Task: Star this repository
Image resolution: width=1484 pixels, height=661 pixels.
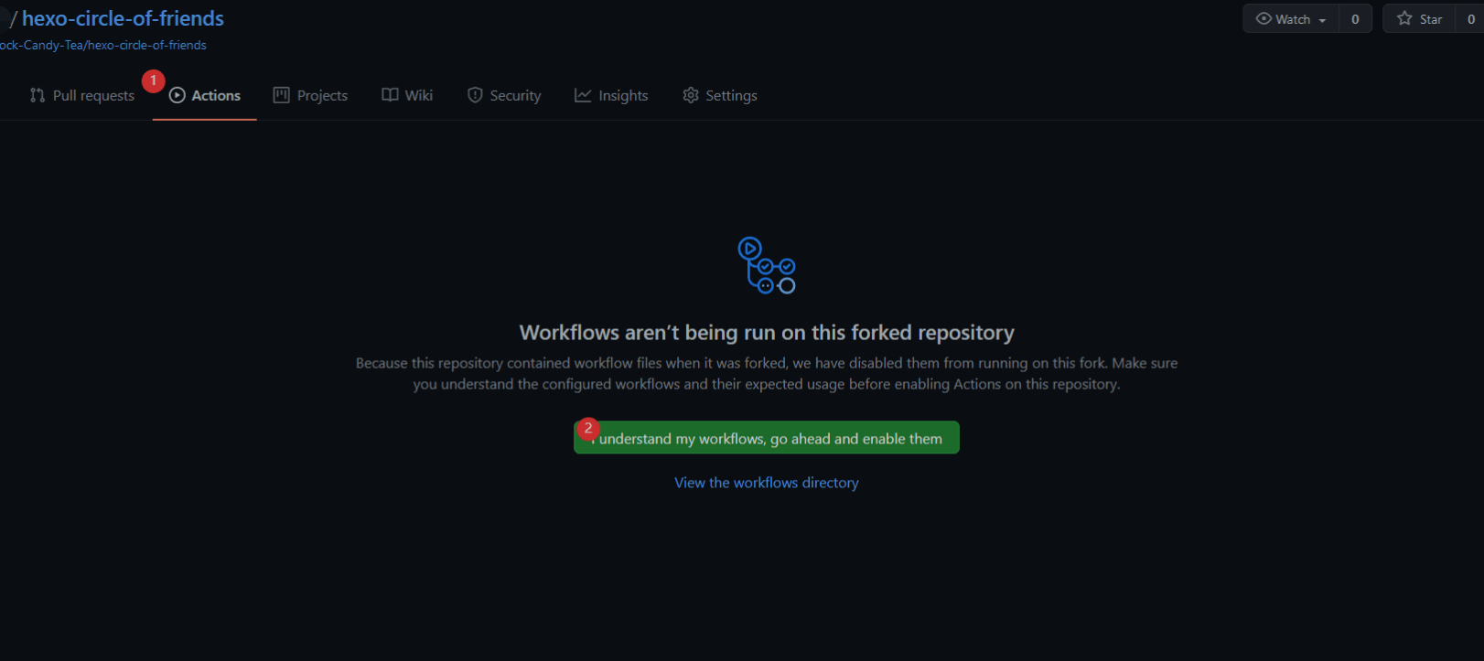Action: [1419, 18]
